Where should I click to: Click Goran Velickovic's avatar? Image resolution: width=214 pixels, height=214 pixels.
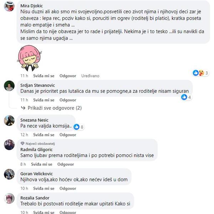(x=9, y=174)
